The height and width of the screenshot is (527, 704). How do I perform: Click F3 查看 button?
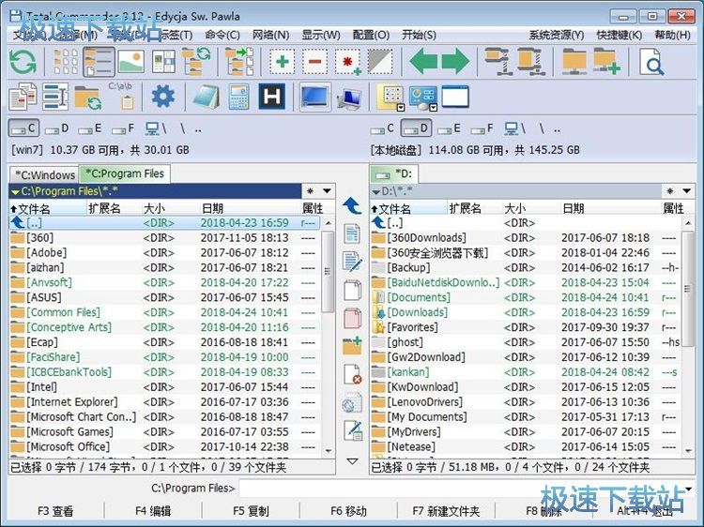coord(55,511)
